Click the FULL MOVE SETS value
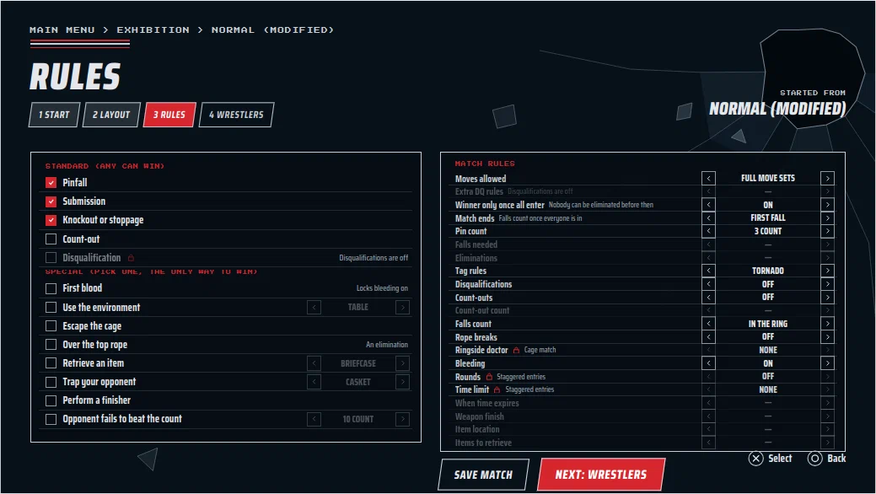 pos(768,178)
